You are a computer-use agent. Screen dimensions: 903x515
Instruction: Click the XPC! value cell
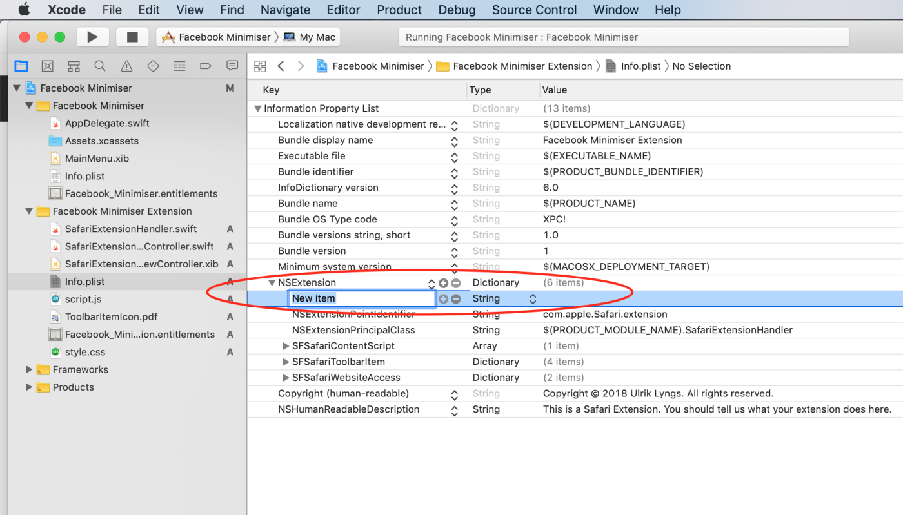pos(555,220)
